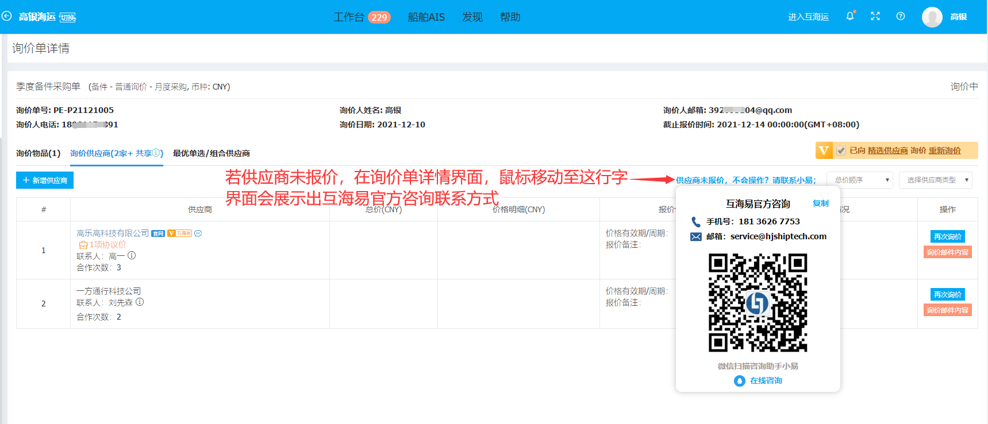Toggle the 已向精选供应商询价 checkbox
This screenshot has width=988, height=424.
[x=841, y=151]
